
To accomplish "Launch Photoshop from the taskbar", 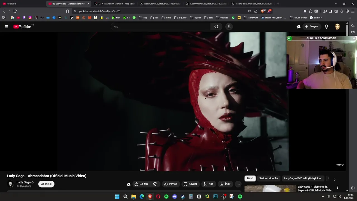I will pos(215,197).
